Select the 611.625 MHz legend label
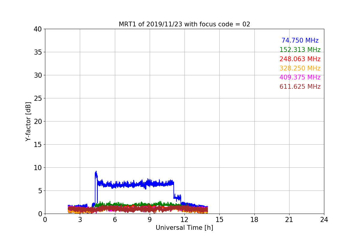Viewport: 360px width, 240px height. click(300, 87)
